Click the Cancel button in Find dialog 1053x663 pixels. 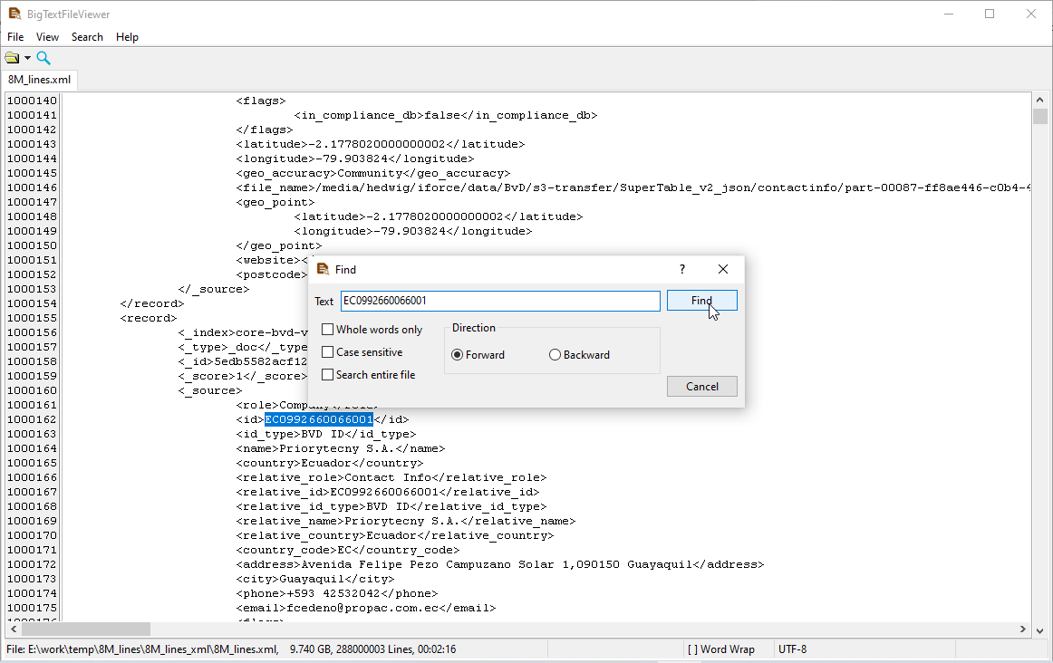click(x=701, y=387)
